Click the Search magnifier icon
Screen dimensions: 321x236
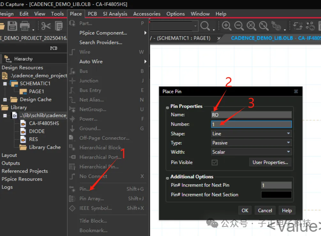(205, 26)
